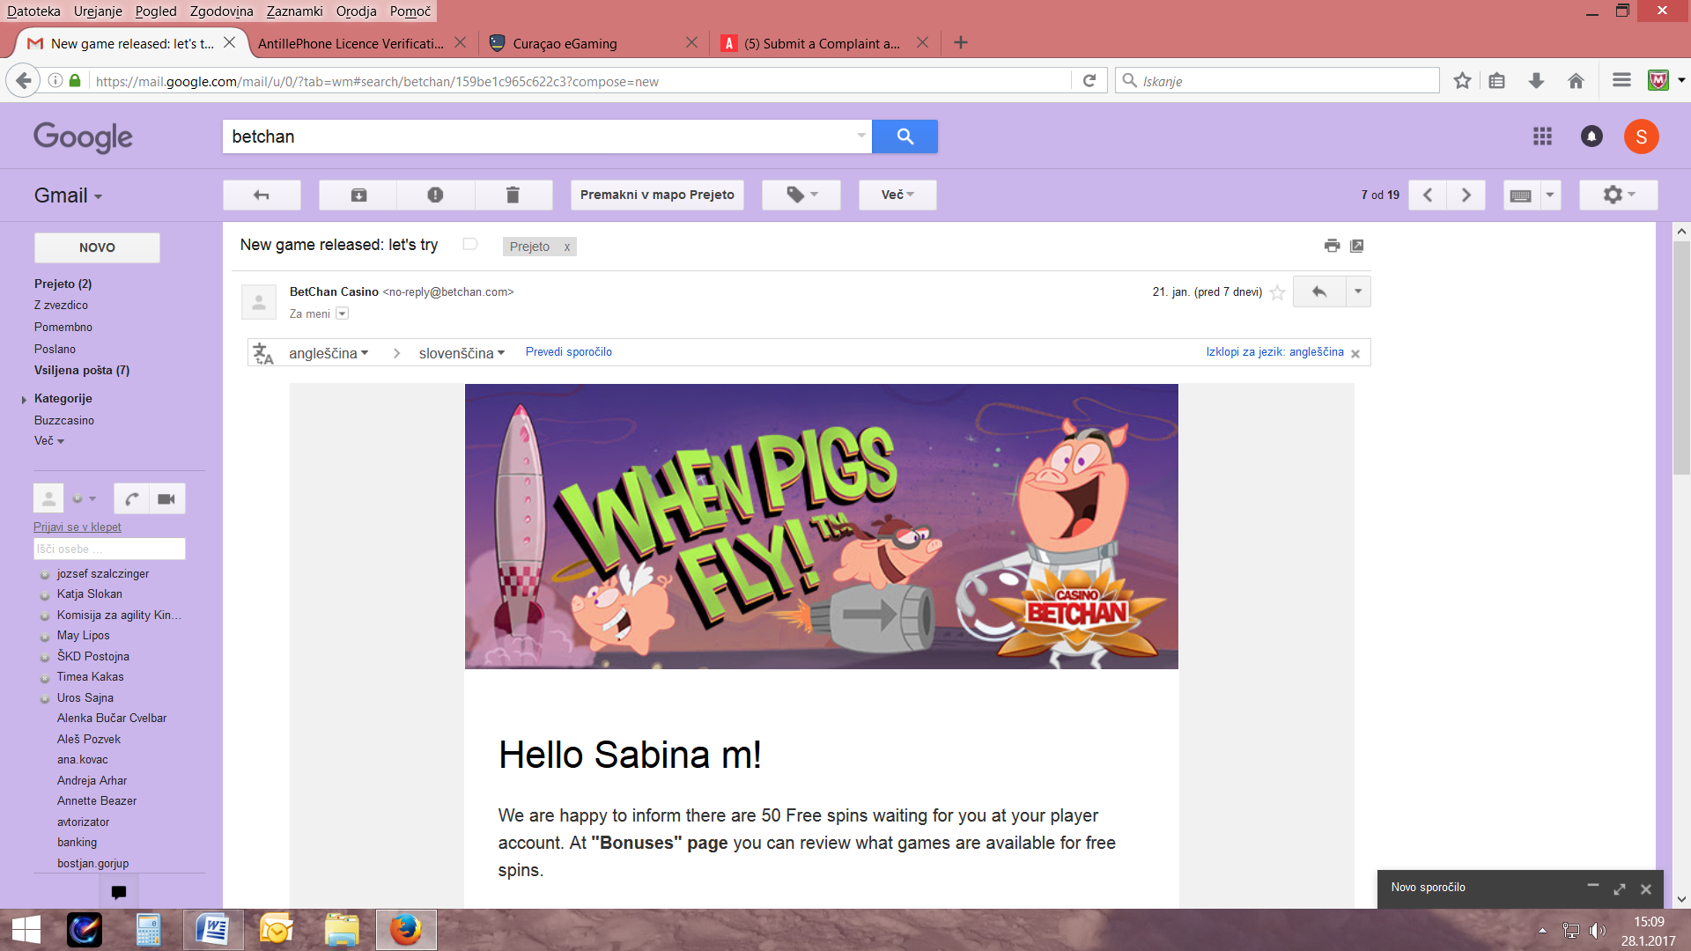The width and height of the screenshot is (1691, 951).
Task: Expand the search options arrow
Action: [x=860, y=136]
